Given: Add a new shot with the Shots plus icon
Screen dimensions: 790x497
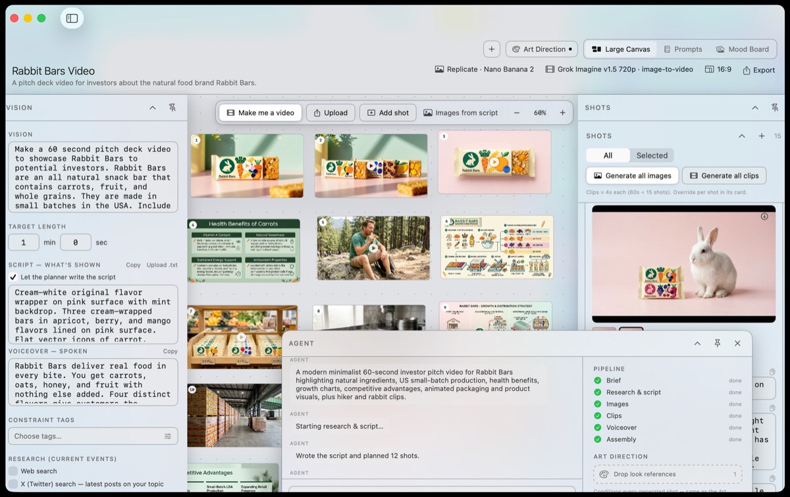Looking at the screenshot, I should coord(762,136).
